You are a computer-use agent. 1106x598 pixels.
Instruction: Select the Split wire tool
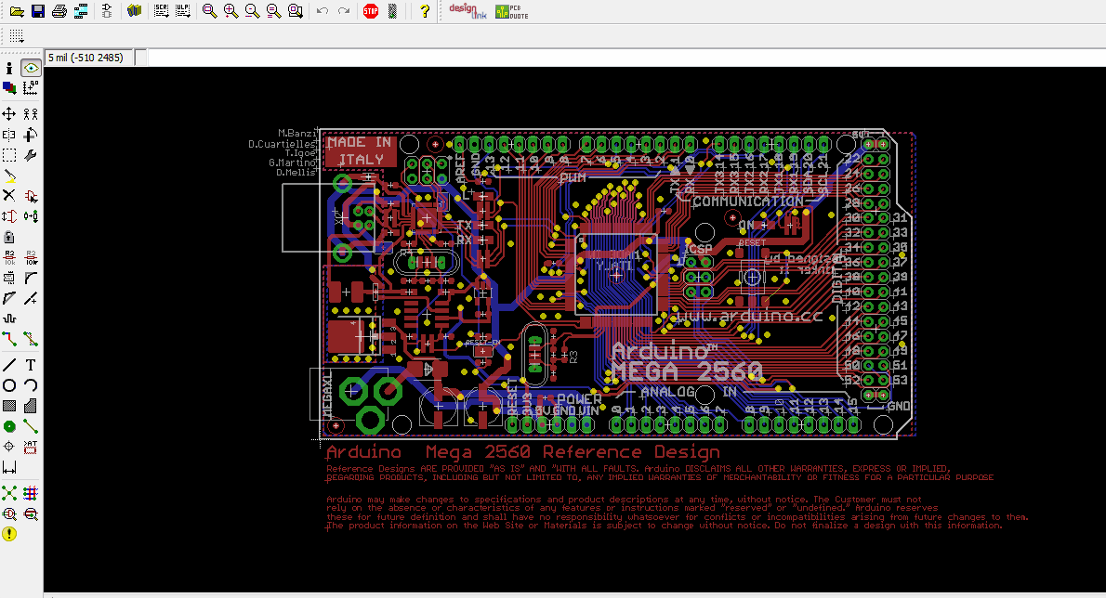coord(9,298)
